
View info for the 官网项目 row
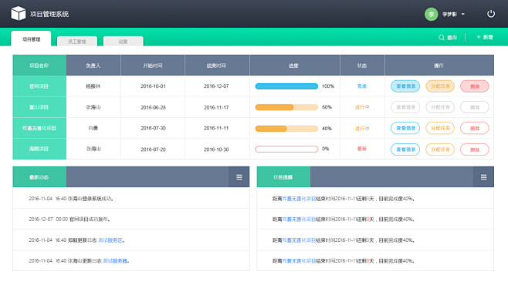(x=405, y=86)
